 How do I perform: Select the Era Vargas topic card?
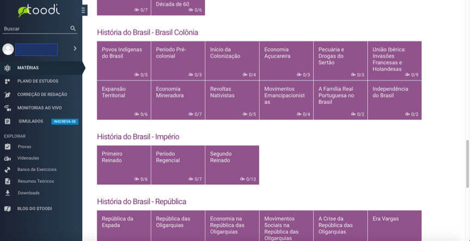click(x=394, y=225)
